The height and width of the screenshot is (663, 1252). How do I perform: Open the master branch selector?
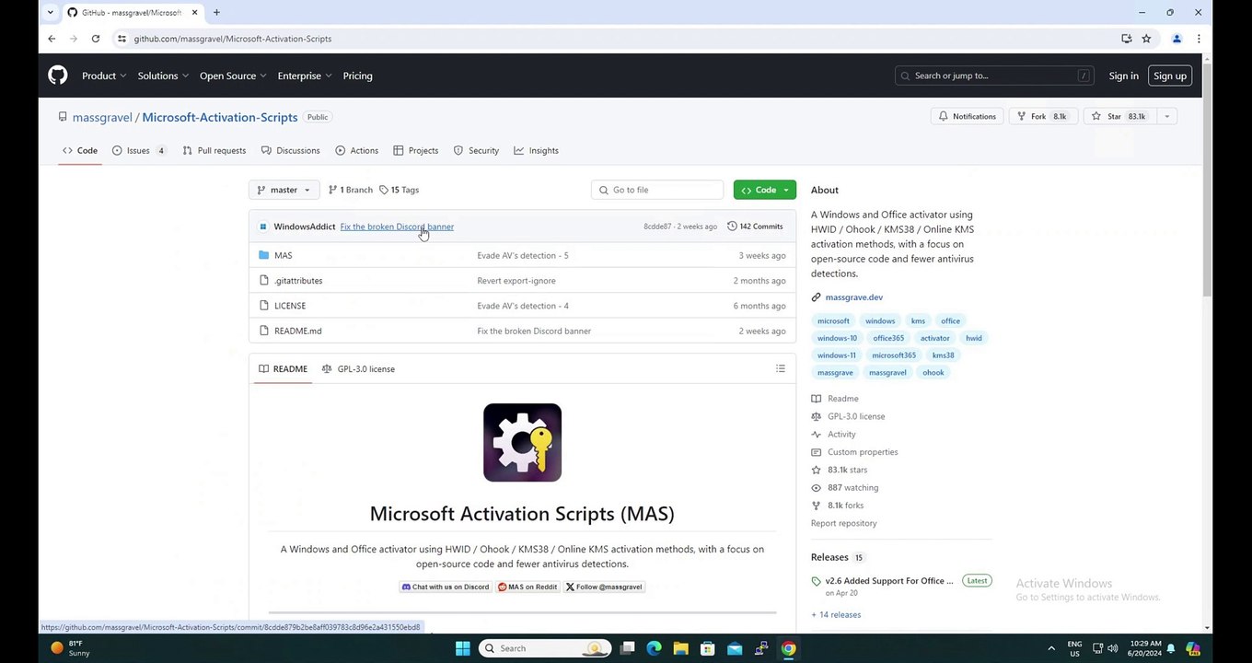284,190
